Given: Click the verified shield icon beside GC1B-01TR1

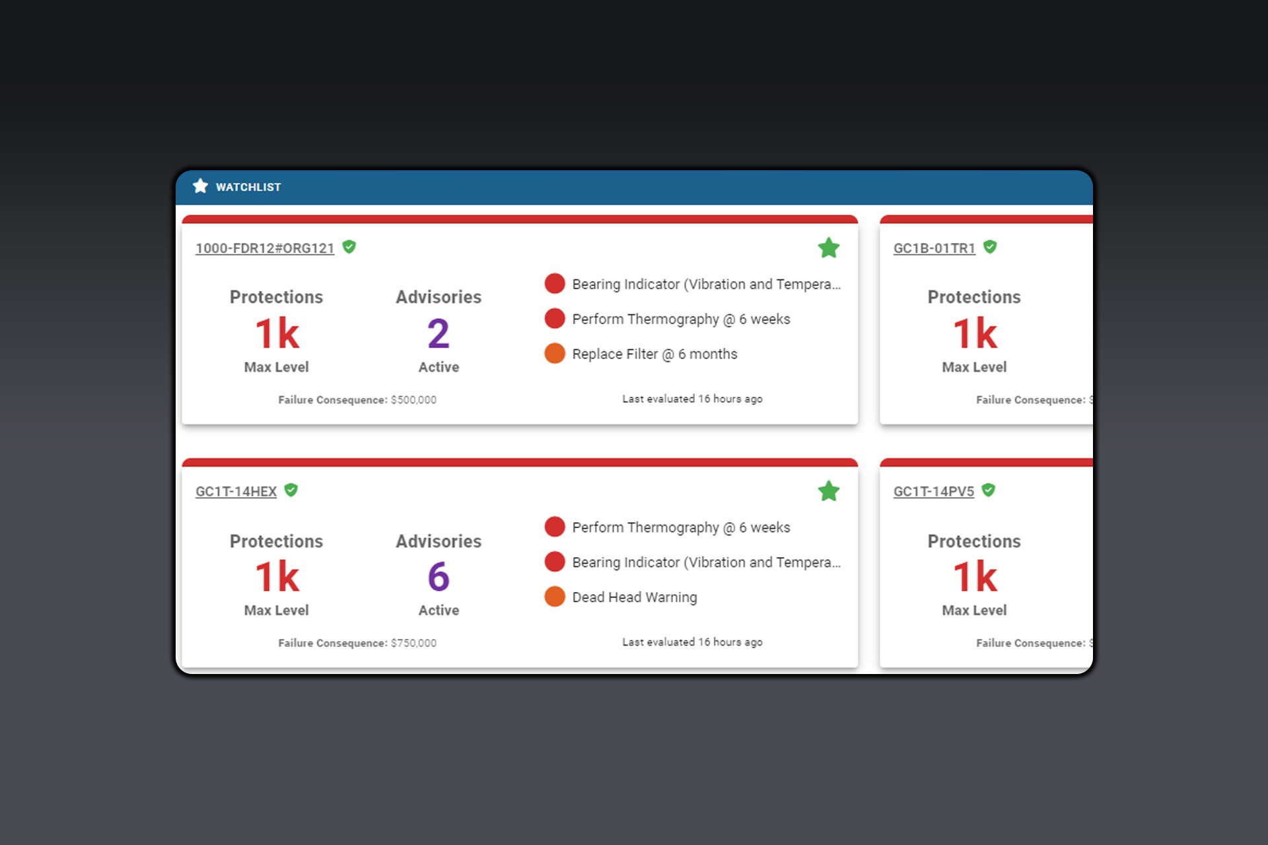Looking at the screenshot, I should coord(989,248).
